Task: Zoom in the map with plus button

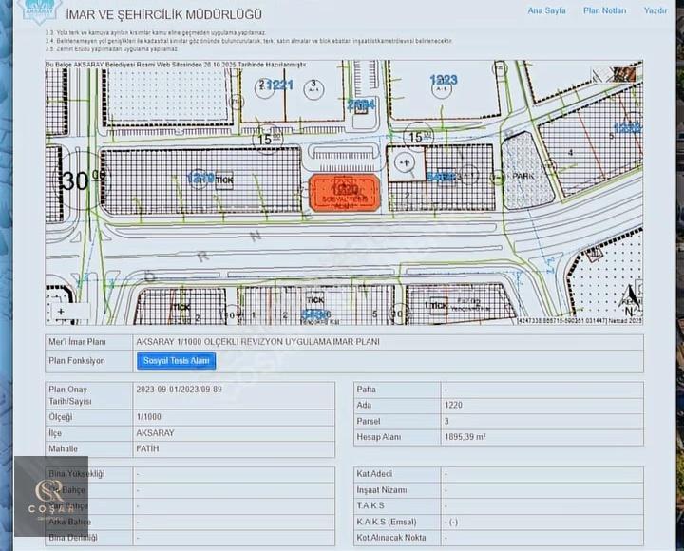Action: (x=61, y=312)
